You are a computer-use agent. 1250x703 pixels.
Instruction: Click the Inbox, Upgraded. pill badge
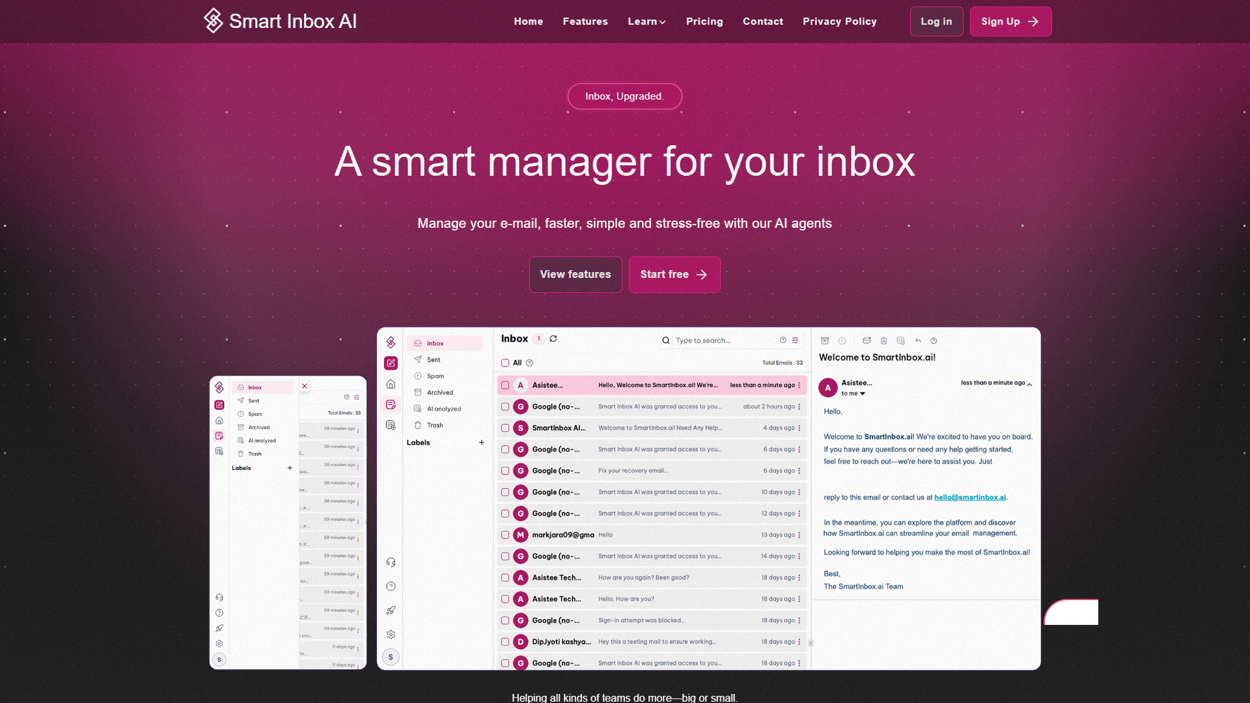[x=625, y=96]
